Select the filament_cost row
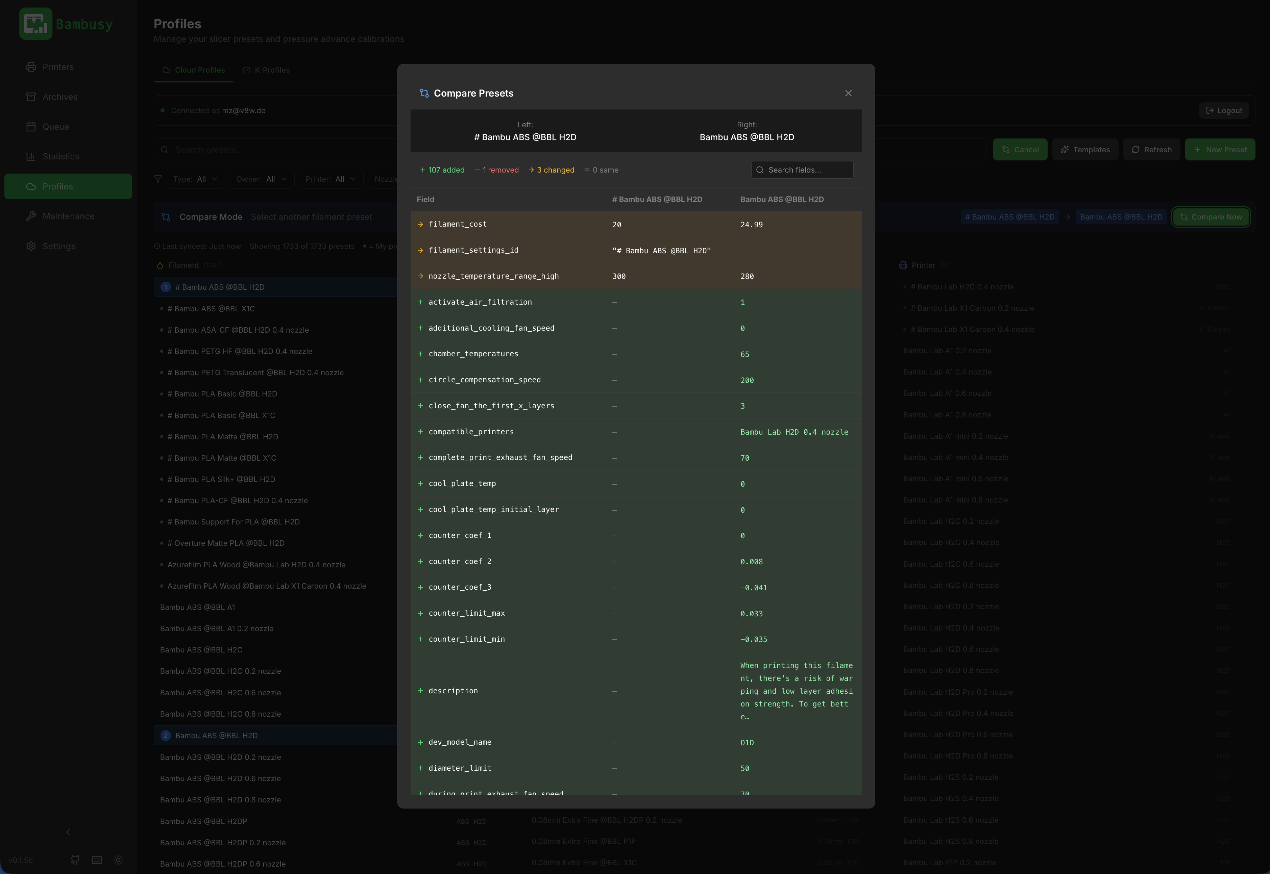Image resolution: width=1270 pixels, height=874 pixels. tap(636, 225)
